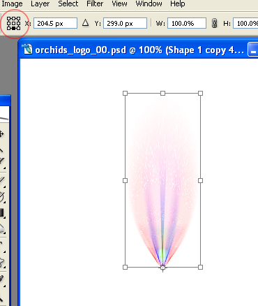Click the top-right transform handle
This screenshot has width=258, height=306.
click(200, 94)
